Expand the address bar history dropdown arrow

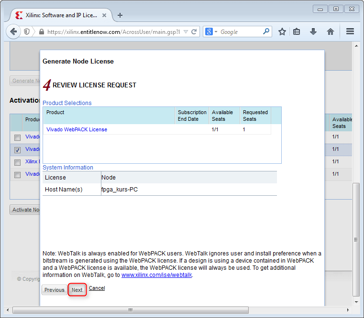point(186,32)
